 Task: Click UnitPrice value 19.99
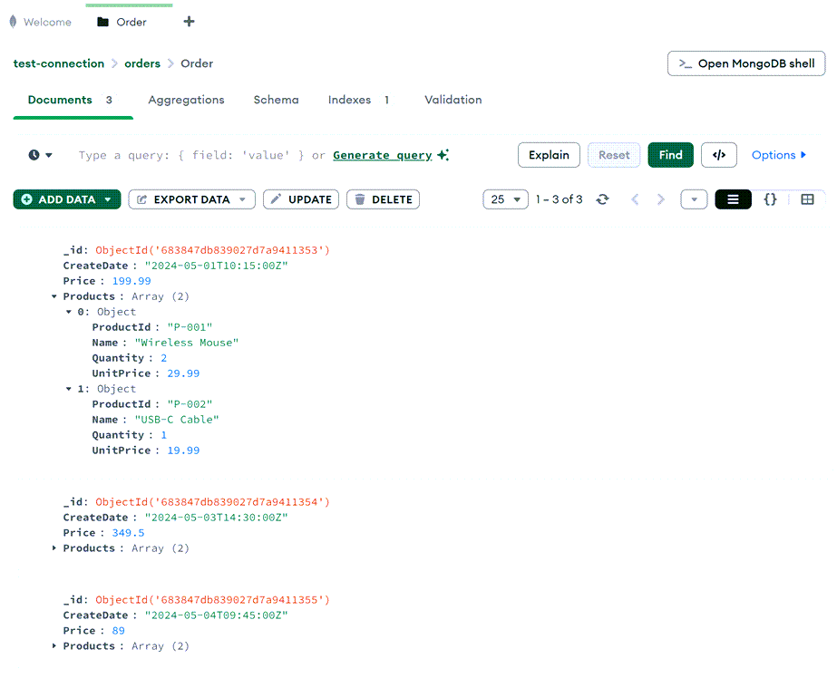[183, 450]
